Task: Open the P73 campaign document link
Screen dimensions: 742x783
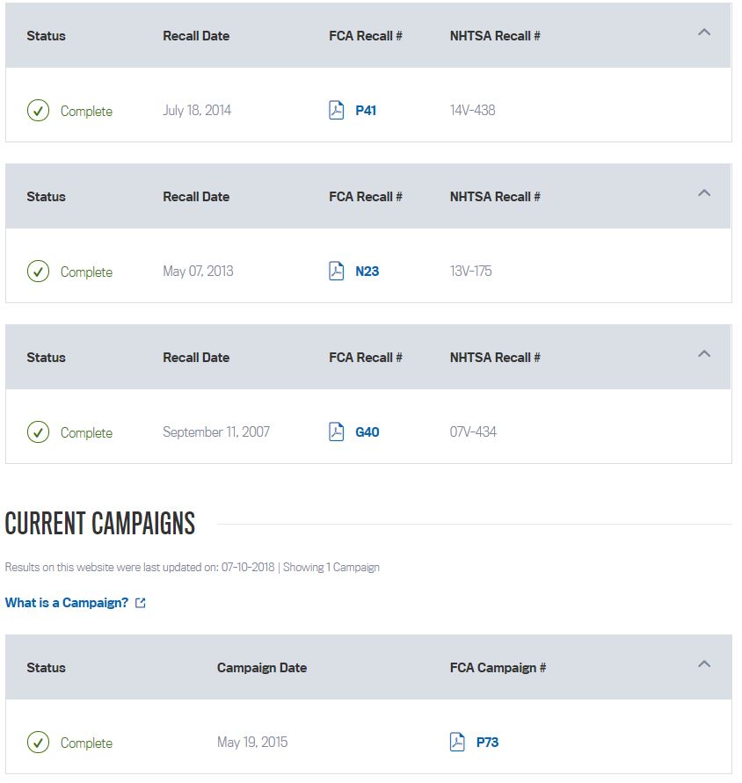Action: [488, 743]
